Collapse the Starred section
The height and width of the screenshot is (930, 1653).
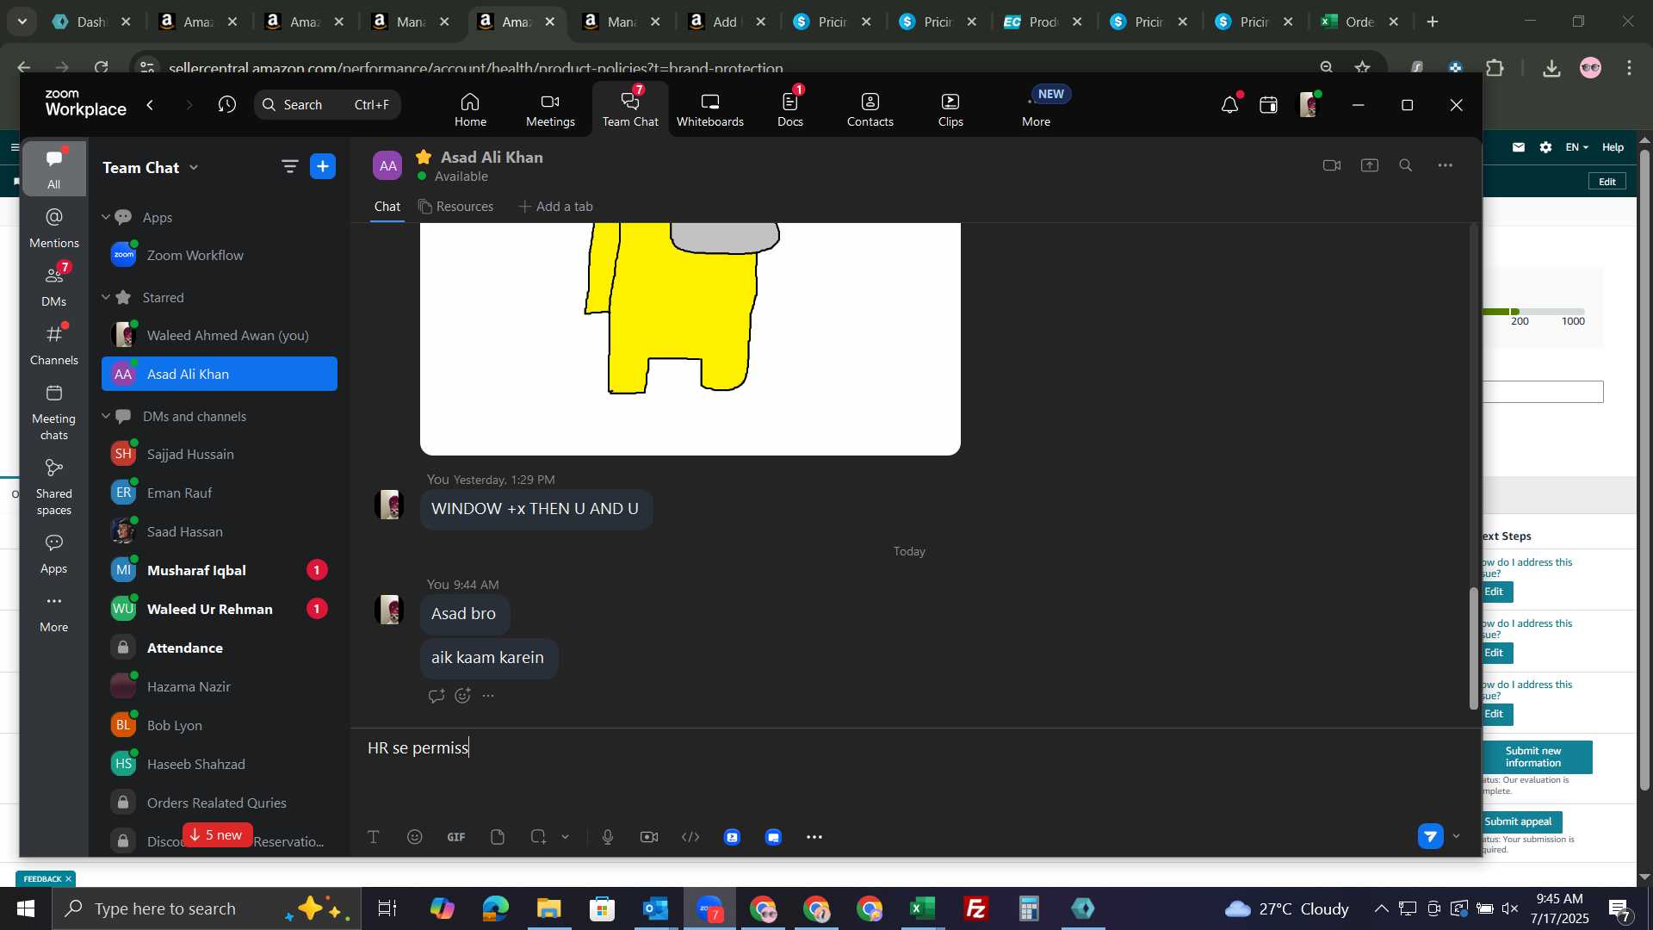click(x=106, y=297)
